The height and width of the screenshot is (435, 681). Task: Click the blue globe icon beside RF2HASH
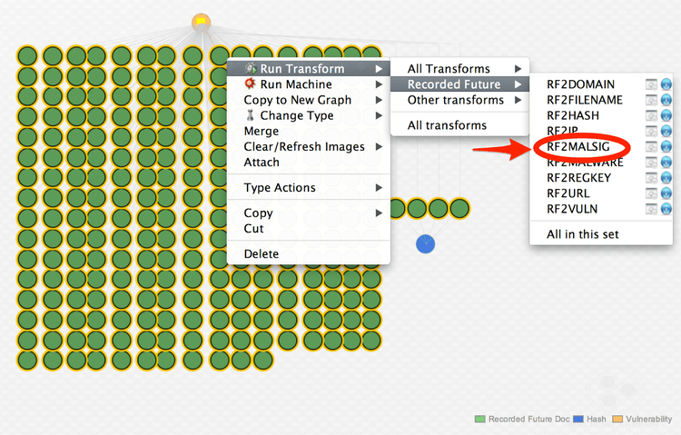(x=666, y=115)
